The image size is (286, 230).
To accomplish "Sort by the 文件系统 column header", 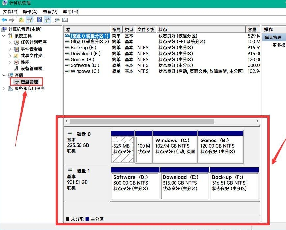I will click(145, 29).
